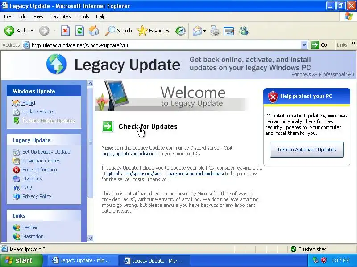The height and width of the screenshot is (267, 357).
Task: Click the Home link in Windows Update sidebar
Action: (x=28, y=103)
